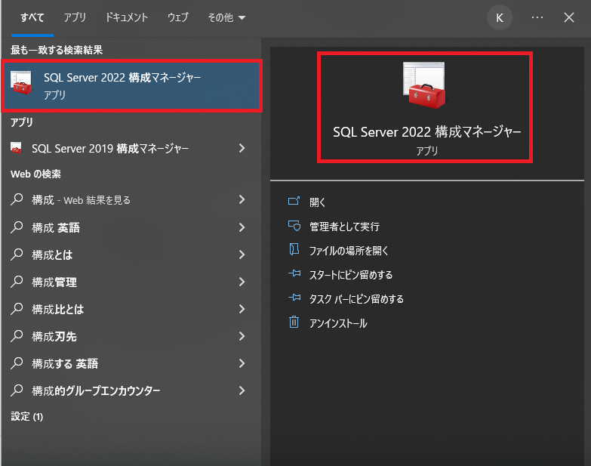The image size is (591, 466).
Task: Expand SQL Server 2019 構成マネージャー chevron
Action: click(242, 148)
